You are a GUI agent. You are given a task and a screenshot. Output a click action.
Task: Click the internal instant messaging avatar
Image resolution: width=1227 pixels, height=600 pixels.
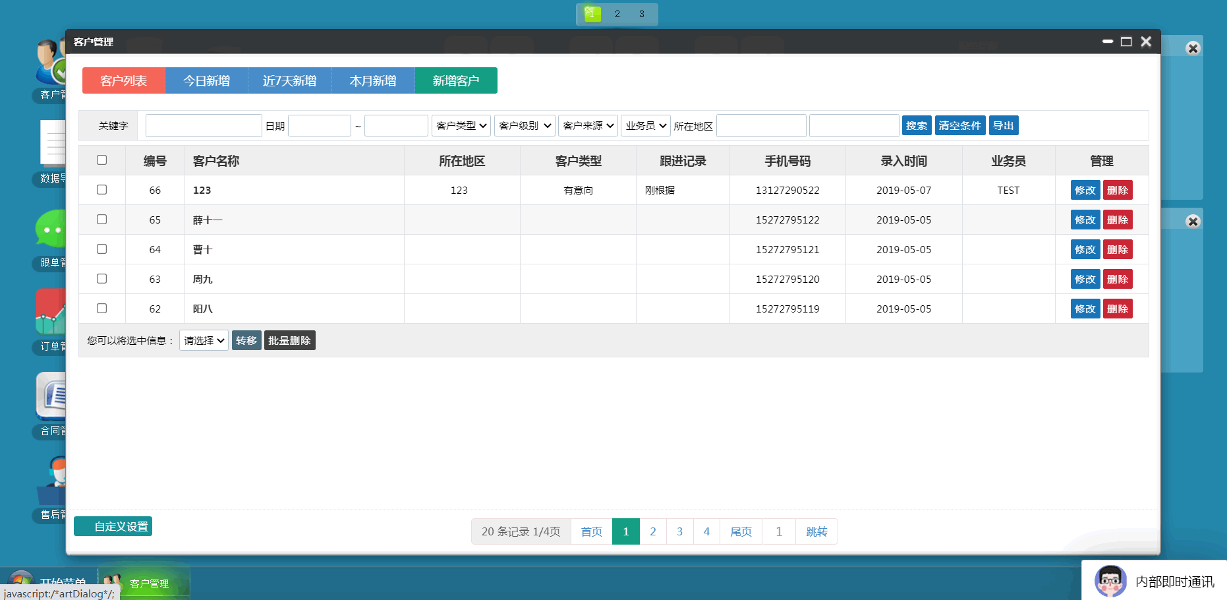1110,581
